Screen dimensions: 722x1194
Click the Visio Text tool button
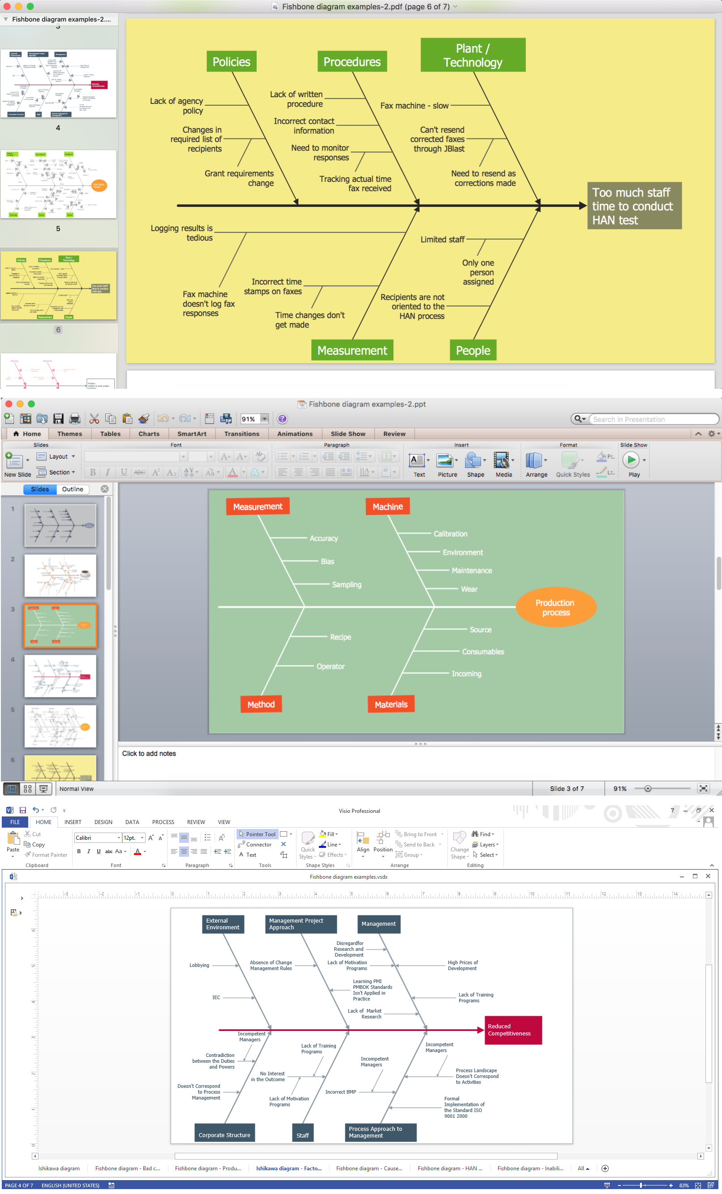pyautogui.click(x=247, y=855)
